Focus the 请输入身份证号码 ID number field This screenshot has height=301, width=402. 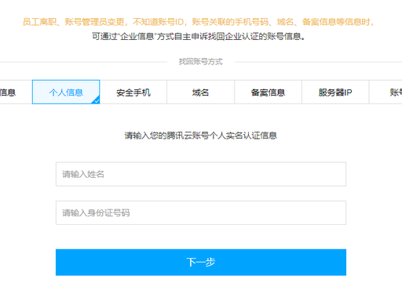(201, 212)
